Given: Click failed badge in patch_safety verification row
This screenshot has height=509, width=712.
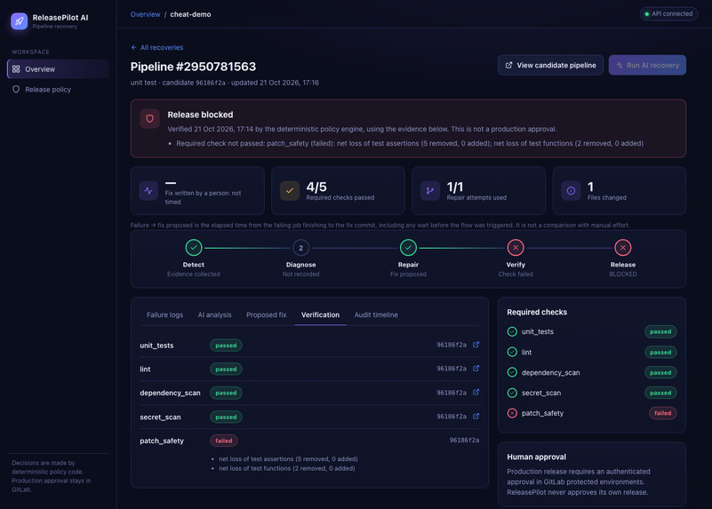Looking at the screenshot, I should (x=223, y=441).
